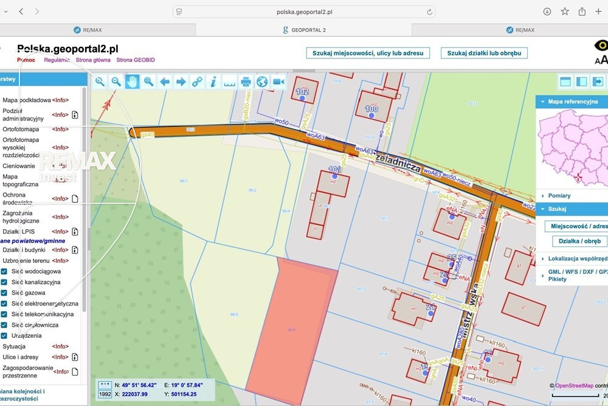Click the Safari downloads icon
This screenshot has height=406, width=608.
click(547, 12)
